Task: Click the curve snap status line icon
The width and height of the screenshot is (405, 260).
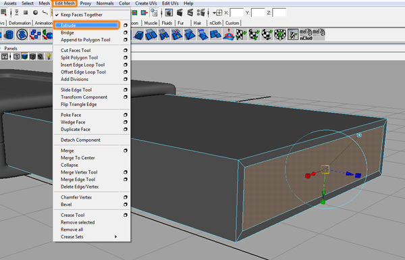Action: (45, 12)
